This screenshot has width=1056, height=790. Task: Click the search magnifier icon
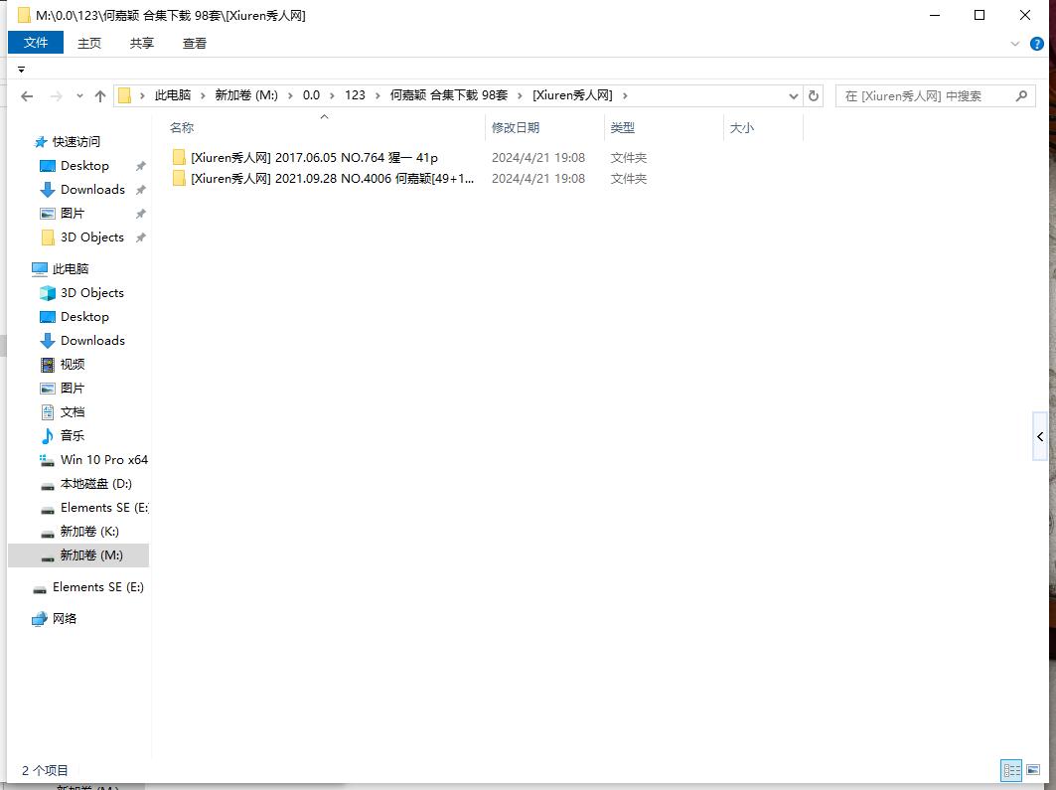(x=1021, y=96)
